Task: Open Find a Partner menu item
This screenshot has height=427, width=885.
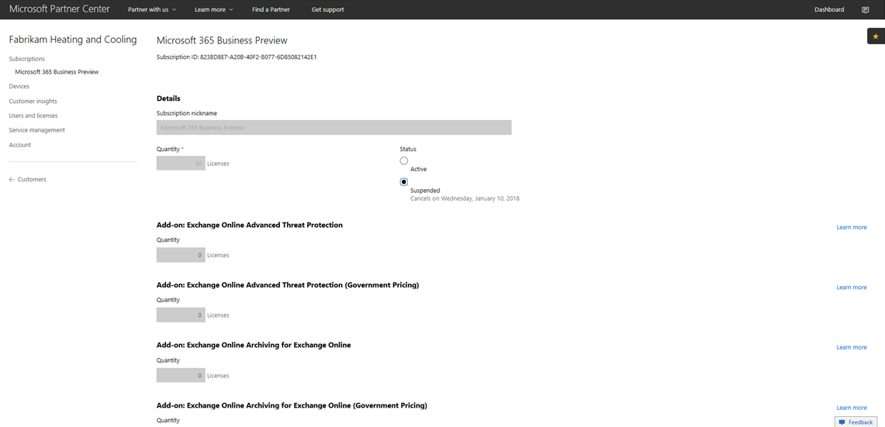Action: (271, 10)
